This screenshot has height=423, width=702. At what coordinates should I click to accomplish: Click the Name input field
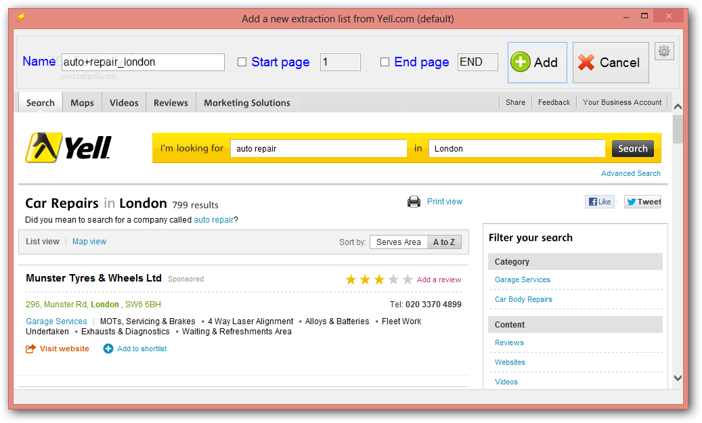[143, 62]
